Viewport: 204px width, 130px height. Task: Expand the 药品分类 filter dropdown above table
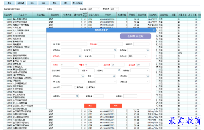[x=94, y=9]
